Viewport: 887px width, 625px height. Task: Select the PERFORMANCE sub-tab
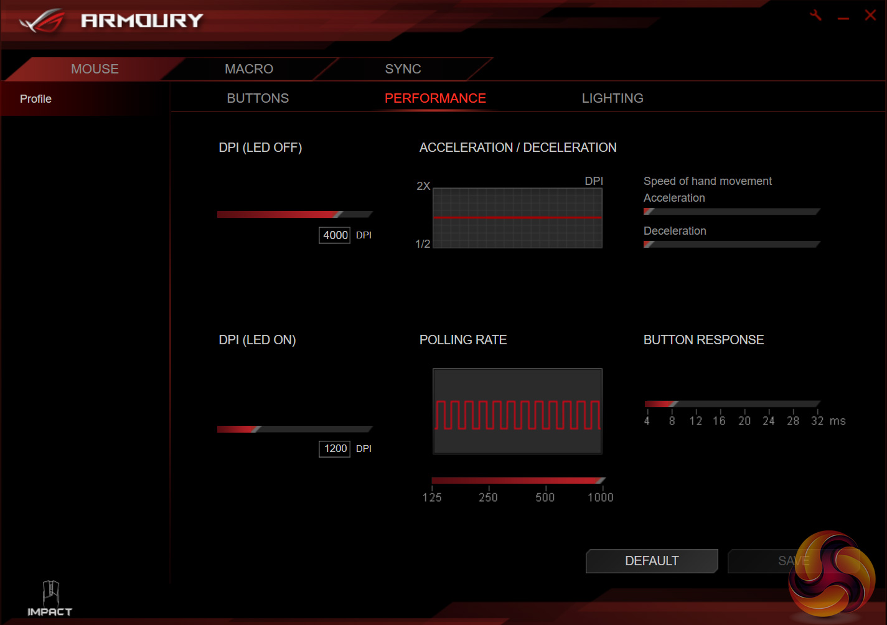(x=435, y=98)
